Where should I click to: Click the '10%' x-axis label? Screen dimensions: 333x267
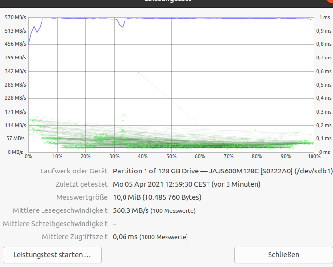click(x=57, y=156)
